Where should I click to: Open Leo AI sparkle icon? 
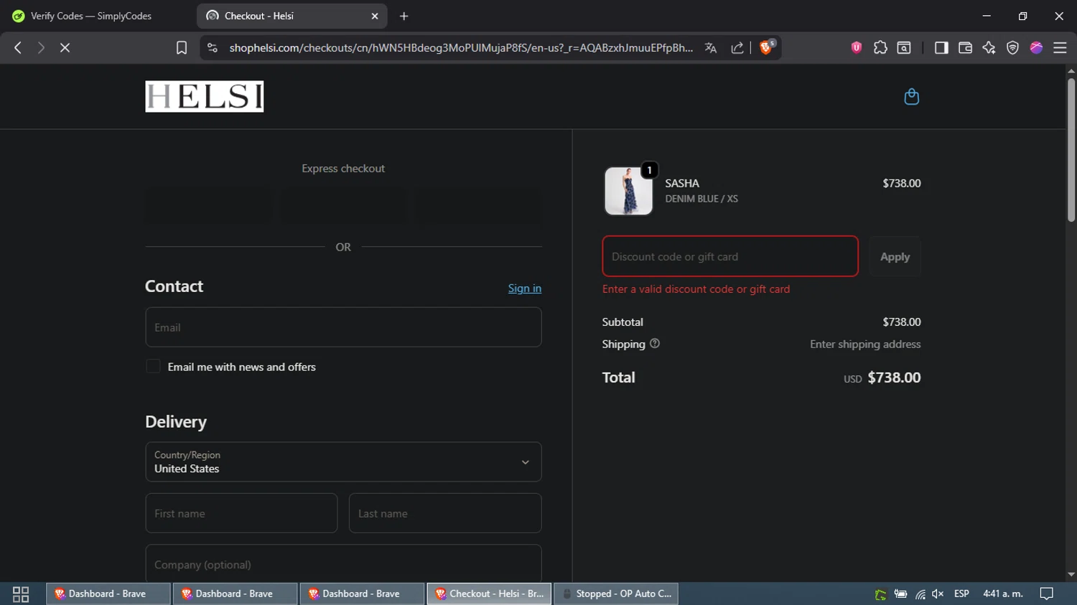pyautogui.click(x=989, y=47)
